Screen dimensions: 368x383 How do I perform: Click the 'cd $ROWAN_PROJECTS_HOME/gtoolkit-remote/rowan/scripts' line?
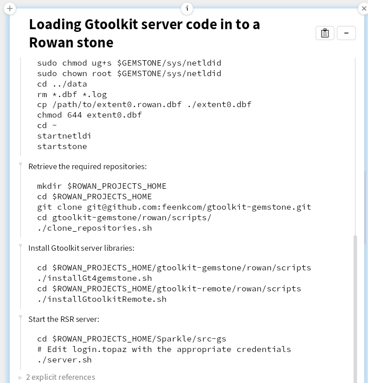169,289
